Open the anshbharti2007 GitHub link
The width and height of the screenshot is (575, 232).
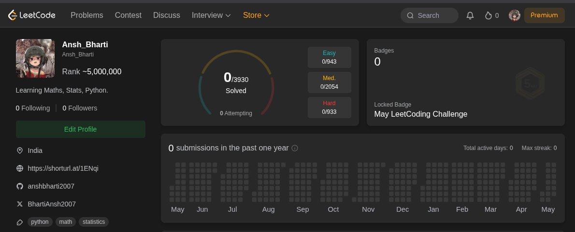(51, 186)
